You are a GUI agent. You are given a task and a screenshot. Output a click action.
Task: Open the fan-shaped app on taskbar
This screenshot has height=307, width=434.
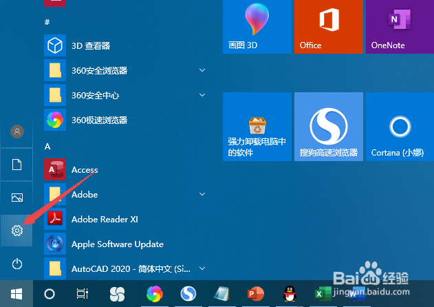pyautogui.click(x=117, y=294)
